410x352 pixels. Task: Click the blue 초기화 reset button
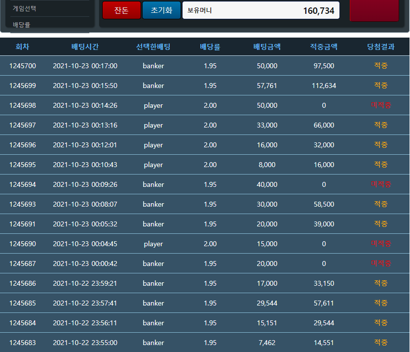(162, 10)
